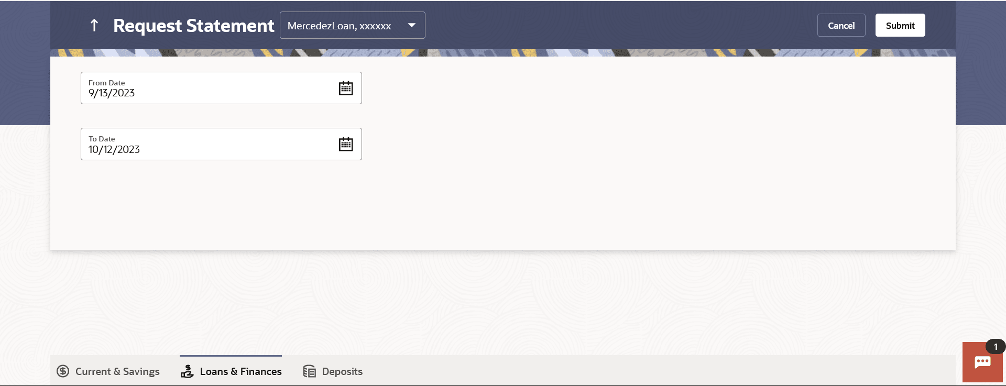Click the chat notification badge showing 1
1006x386 pixels.
pos(996,347)
